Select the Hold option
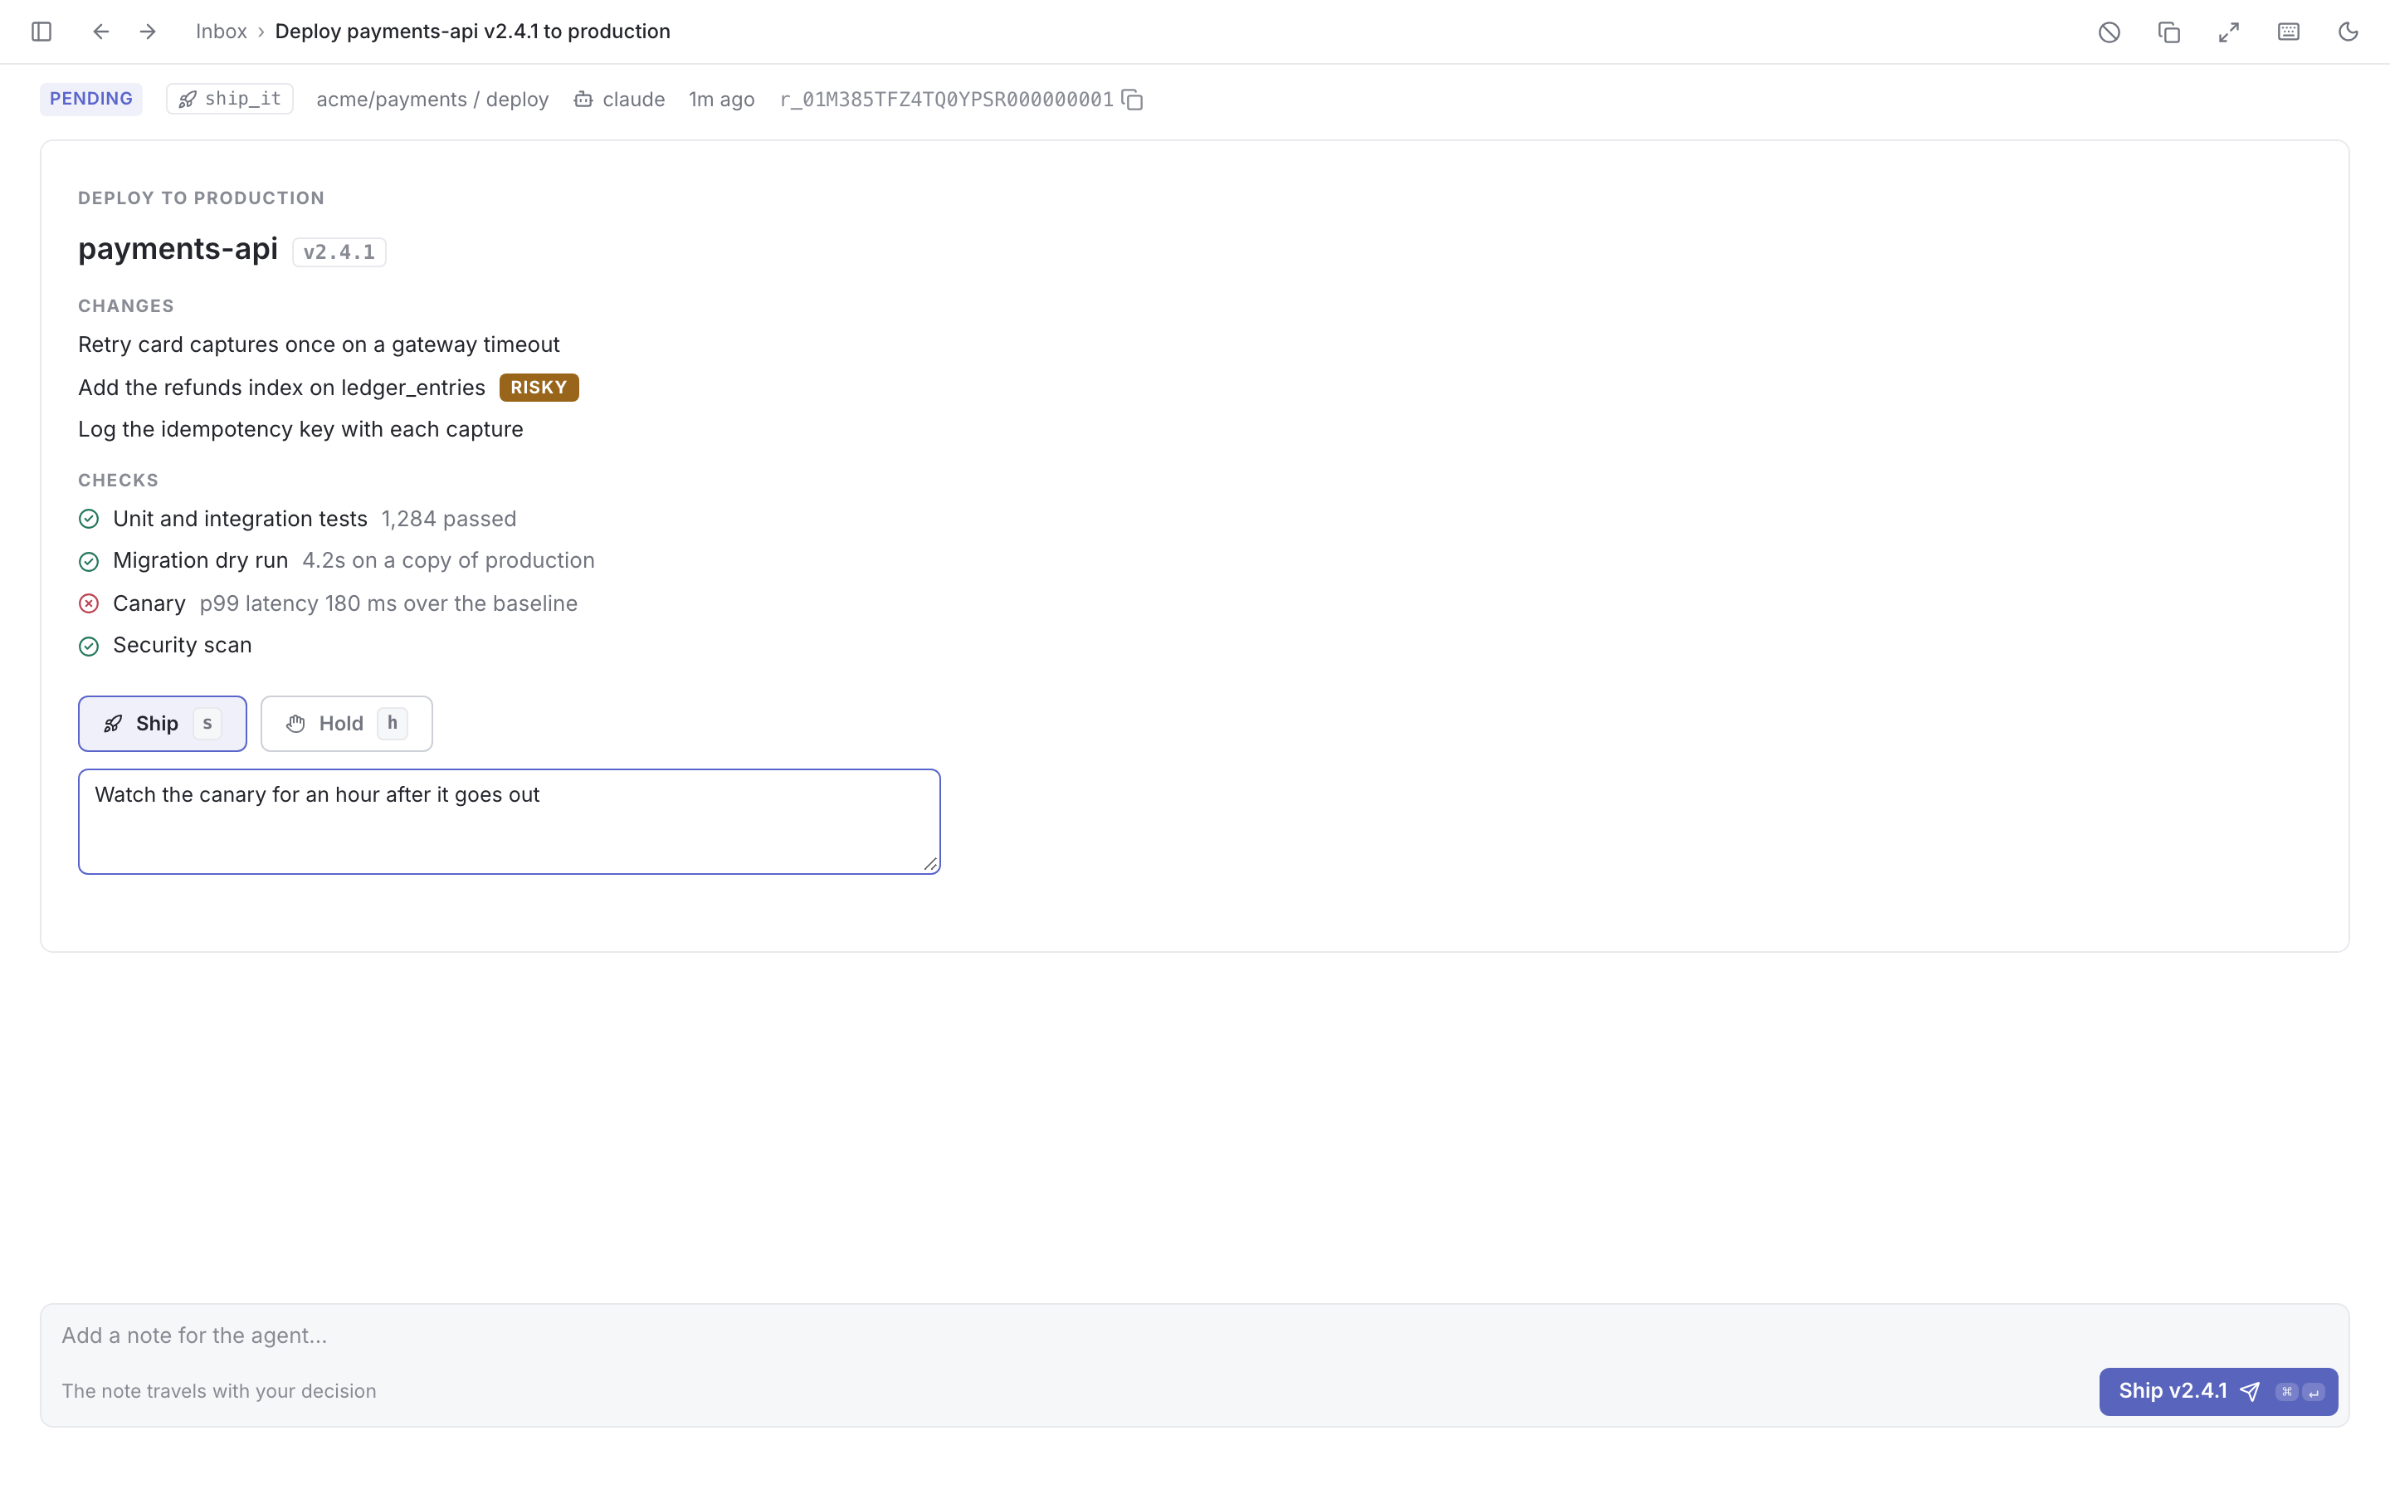The height and width of the screenshot is (1494, 2390). [347, 723]
